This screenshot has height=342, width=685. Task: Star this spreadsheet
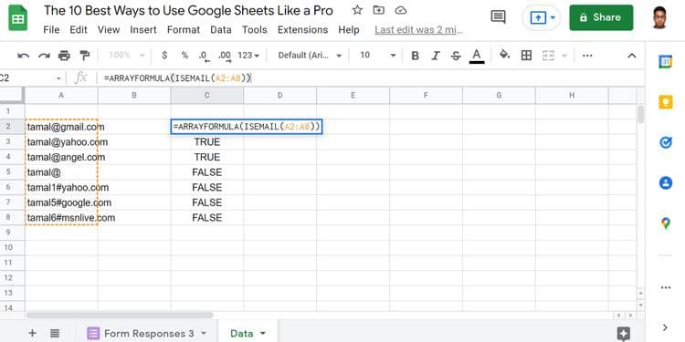(x=357, y=10)
